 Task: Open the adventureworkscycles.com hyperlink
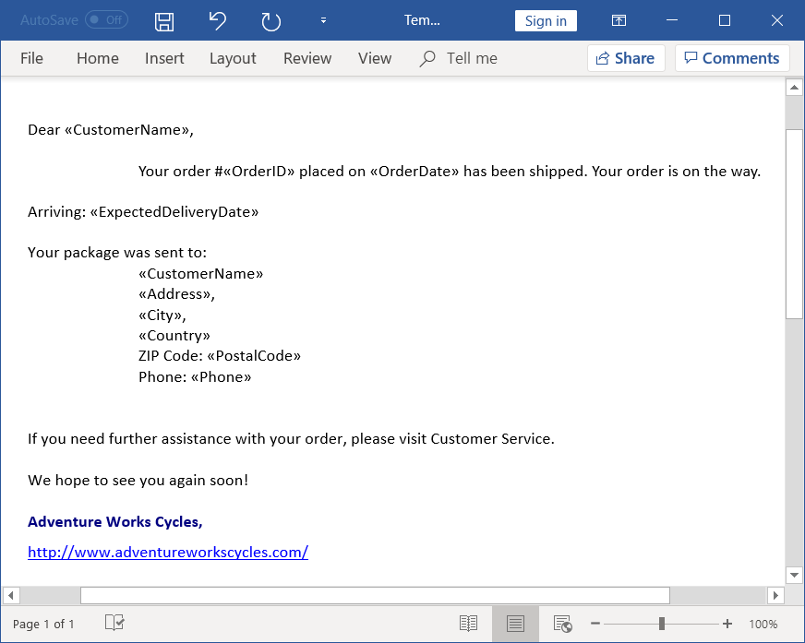[168, 553]
